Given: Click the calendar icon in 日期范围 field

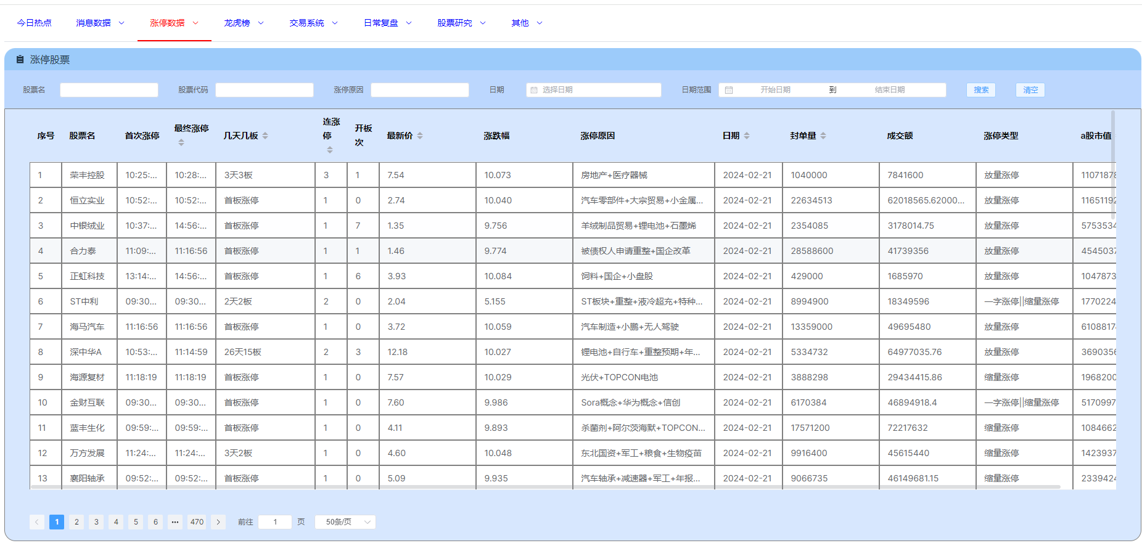Looking at the screenshot, I should (729, 90).
